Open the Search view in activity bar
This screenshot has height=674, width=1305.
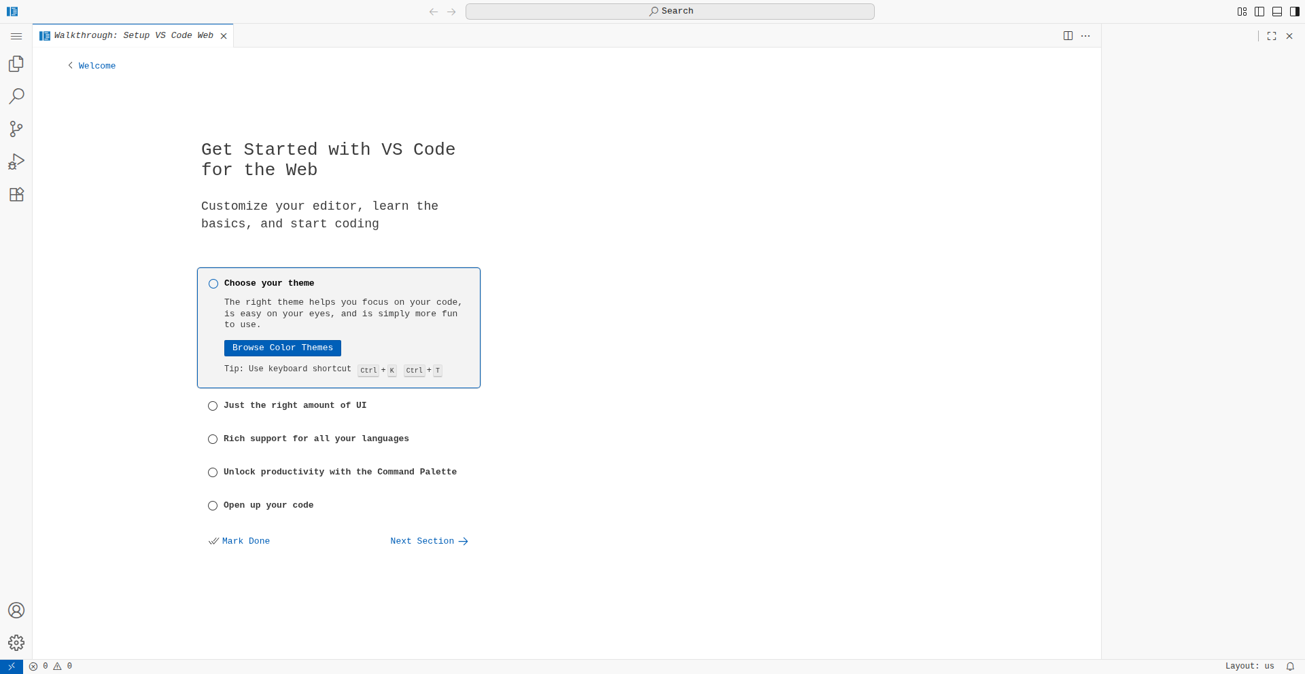16,96
